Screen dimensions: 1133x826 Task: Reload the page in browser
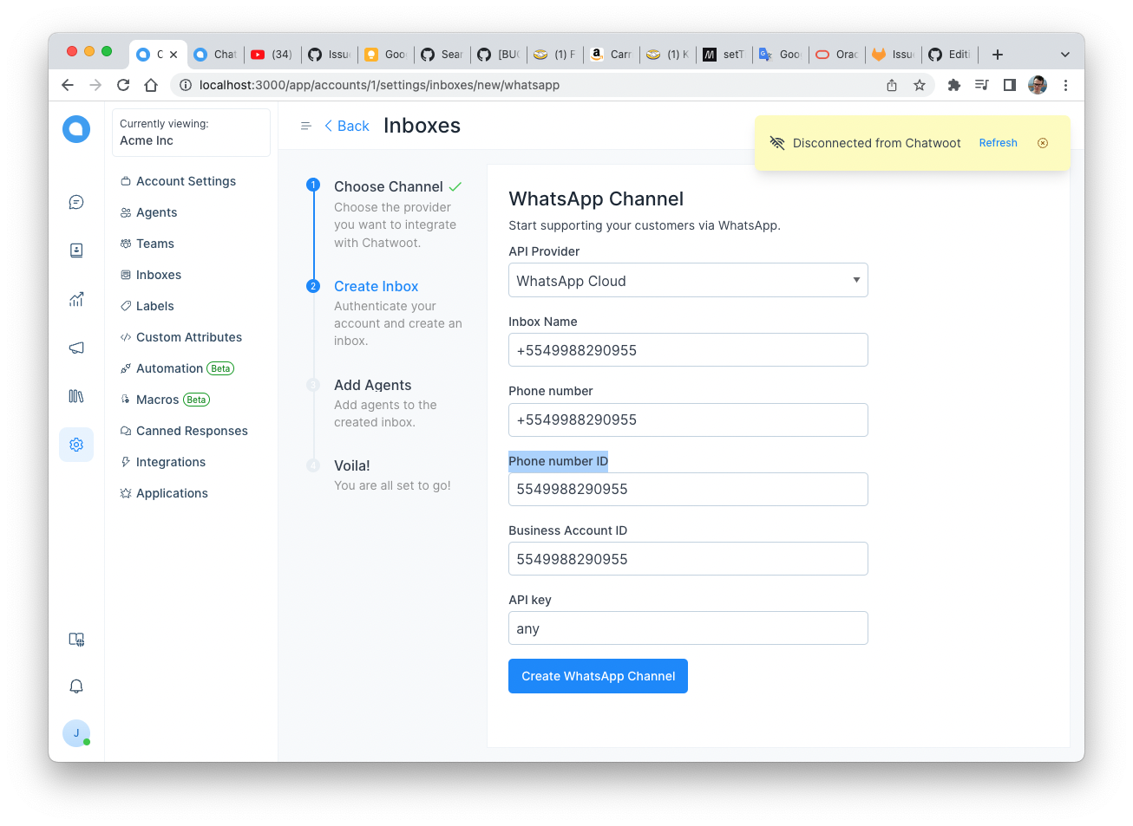(x=123, y=85)
